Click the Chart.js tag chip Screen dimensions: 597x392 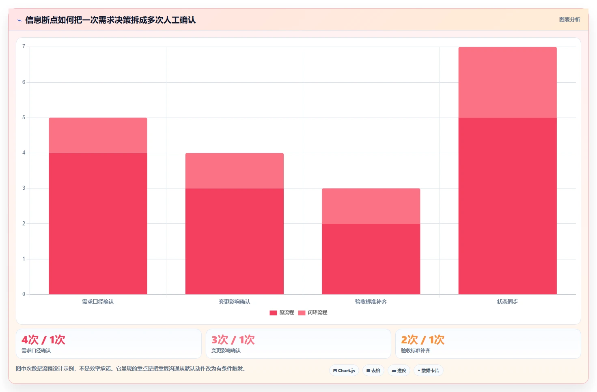coord(344,371)
